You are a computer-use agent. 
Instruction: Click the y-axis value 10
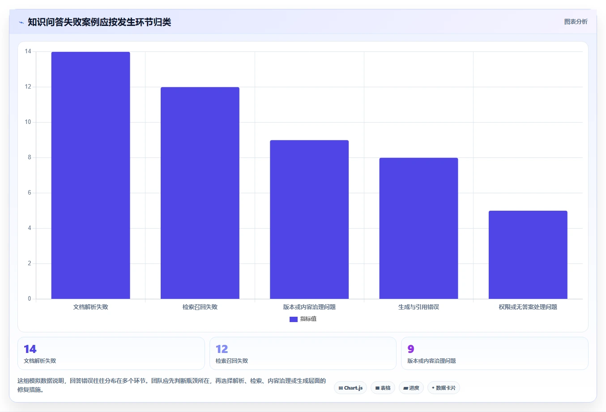click(x=28, y=122)
